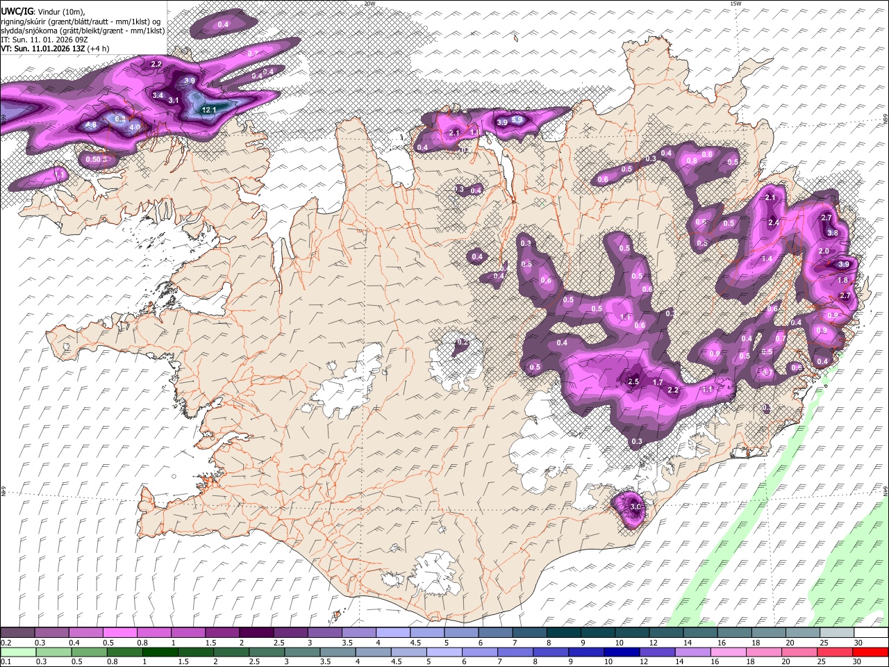
Task: Select the "slydda/snjókoma (grátt/bleikt/grænt - mm/1klst)" line
Action: coord(83,31)
